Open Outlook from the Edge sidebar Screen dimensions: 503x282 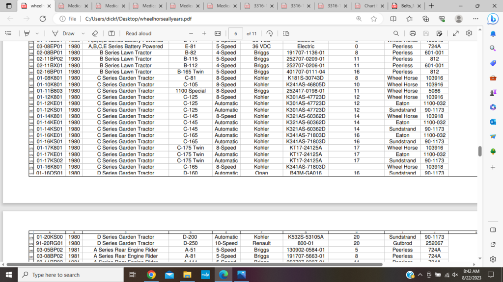pos(493,122)
